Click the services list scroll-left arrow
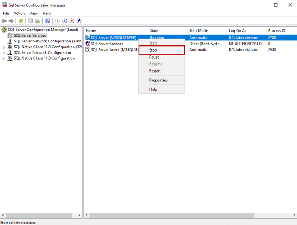The image size is (297, 225). click(x=86, y=215)
